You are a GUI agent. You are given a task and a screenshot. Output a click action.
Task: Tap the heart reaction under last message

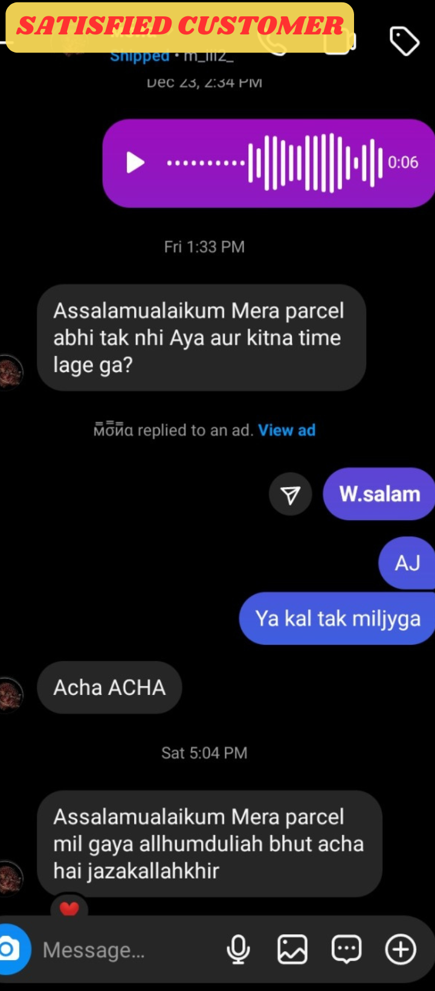(x=69, y=908)
